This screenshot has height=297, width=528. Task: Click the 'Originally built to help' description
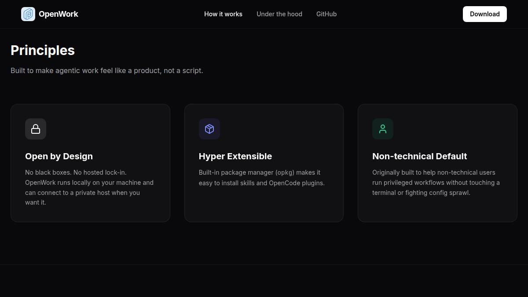[x=436, y=183]
